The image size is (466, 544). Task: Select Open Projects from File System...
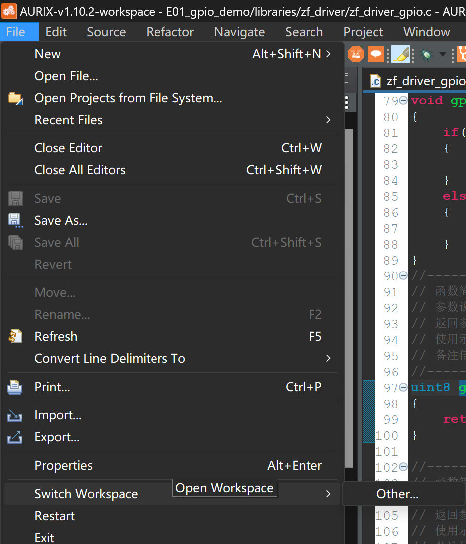pyautogui.click(x=172, y=98)
